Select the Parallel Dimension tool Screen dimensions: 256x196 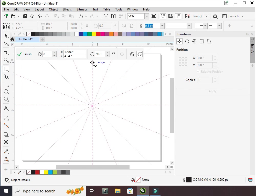6,118
